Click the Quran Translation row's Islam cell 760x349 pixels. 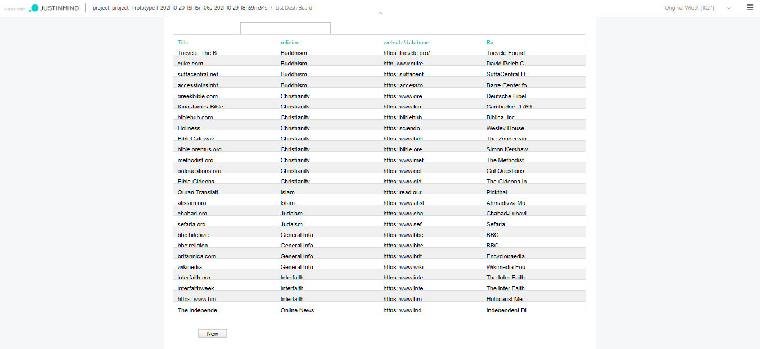click(x=287, y=192)
